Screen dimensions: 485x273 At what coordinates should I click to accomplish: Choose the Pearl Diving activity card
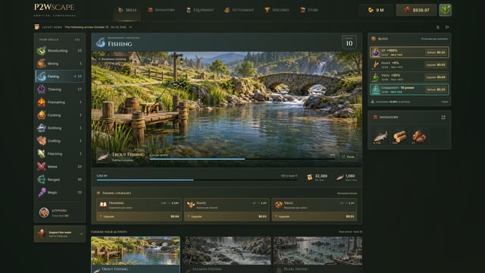(318, 255)
